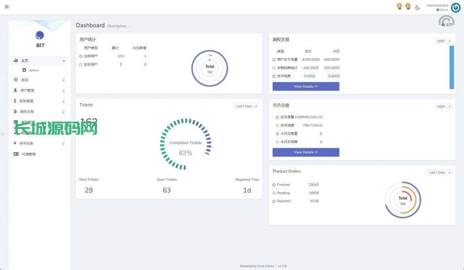This screenshot has width=464, height=270.
Task: Open Product Orders Last 7 Days dropdown
Action: coord(440,172)
